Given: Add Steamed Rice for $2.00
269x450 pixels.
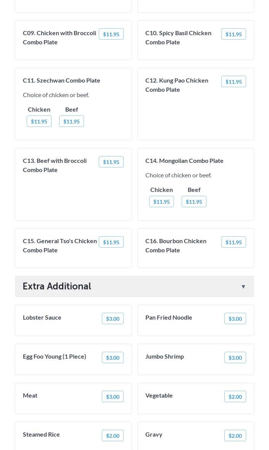Looking at the screenshot, I should (x=113, y=435).
